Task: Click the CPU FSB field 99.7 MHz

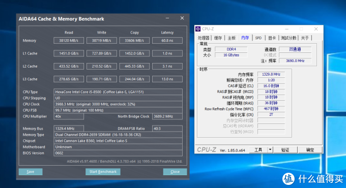Action: (x=118, y=110)
